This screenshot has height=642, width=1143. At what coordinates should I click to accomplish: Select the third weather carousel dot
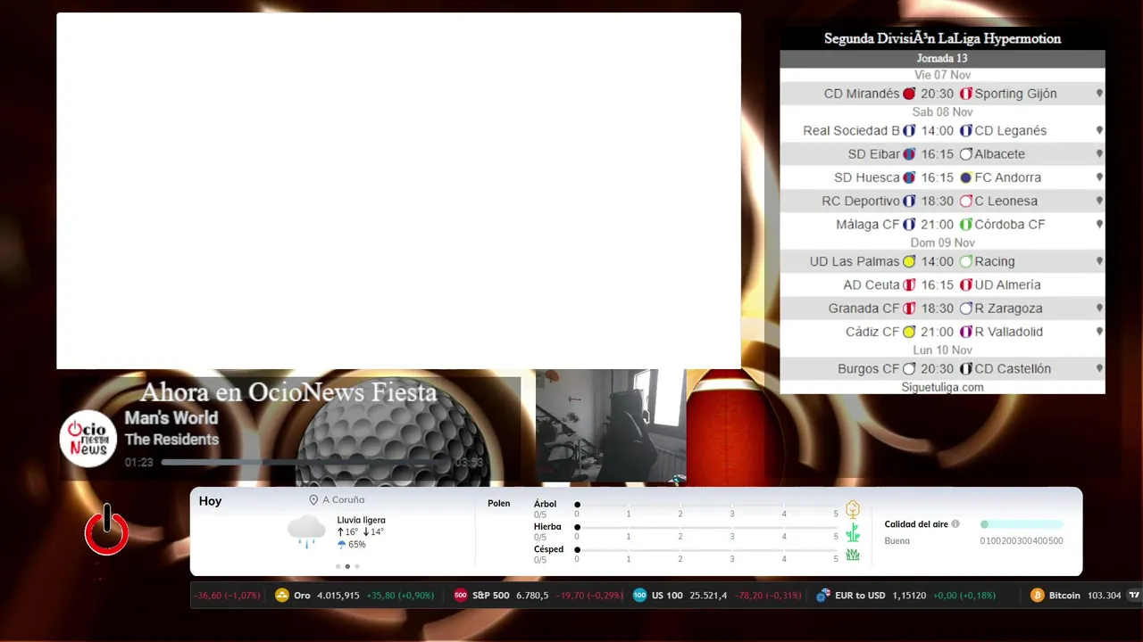coord(357,566)
